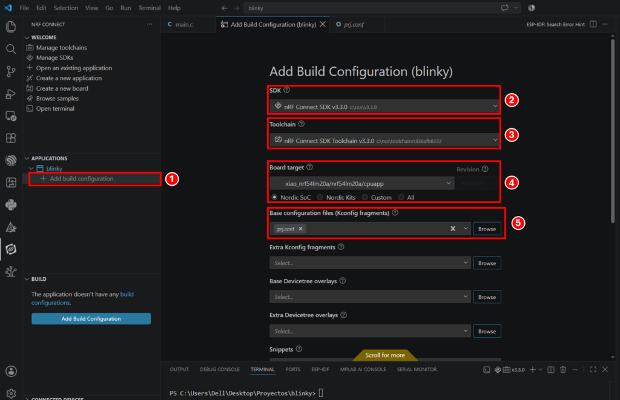The width and height of the screenshot is (620, 400).
Task: Open the File menu
Action: coord(24,8)
